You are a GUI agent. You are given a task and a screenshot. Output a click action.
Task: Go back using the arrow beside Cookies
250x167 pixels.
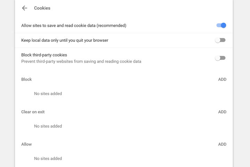(24, 8)
